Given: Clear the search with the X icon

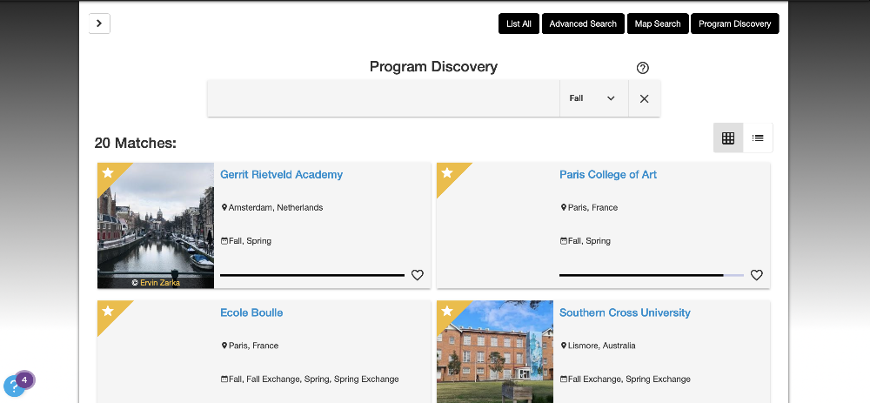Looking at the screenshot, I should [644, 98].
